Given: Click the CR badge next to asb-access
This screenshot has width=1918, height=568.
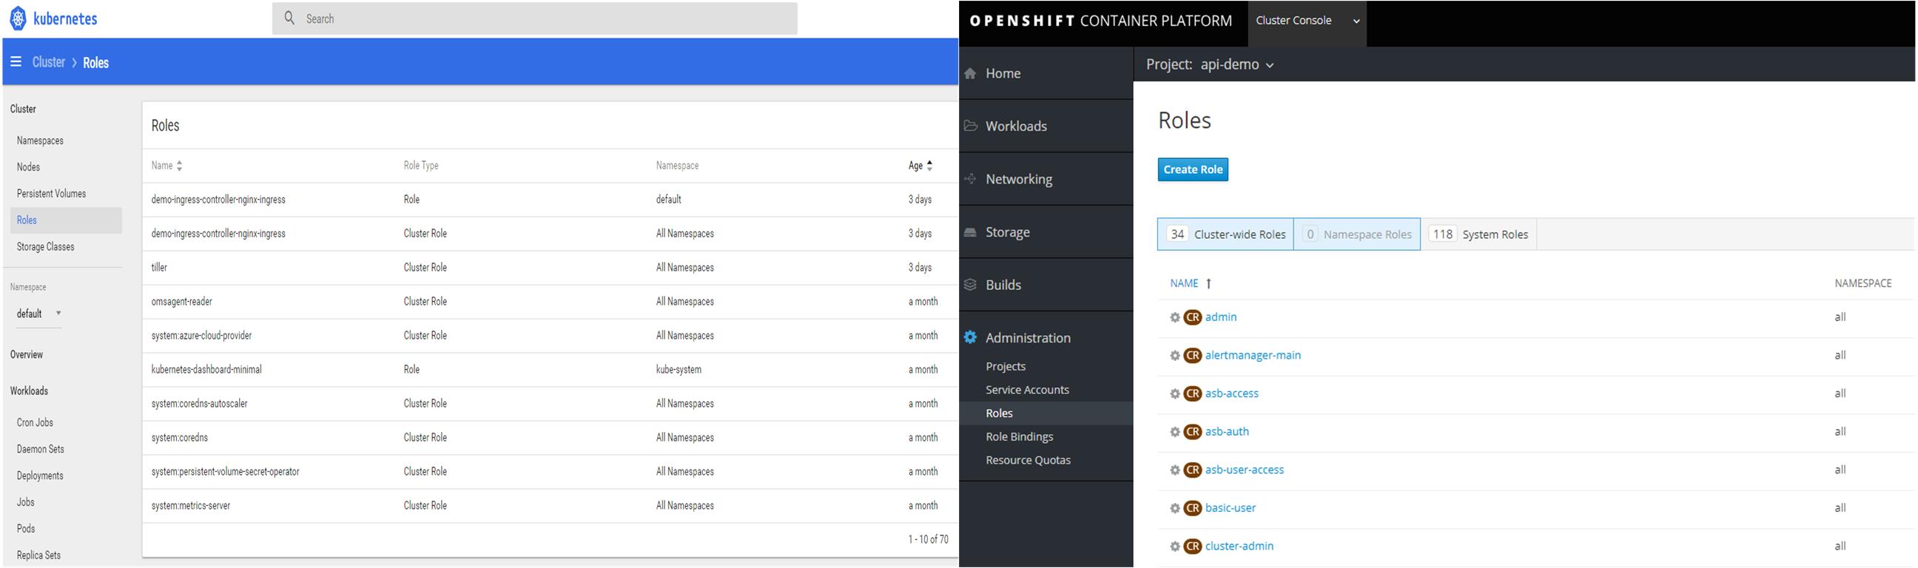Looking at the screenshot, I should 1193,393.
